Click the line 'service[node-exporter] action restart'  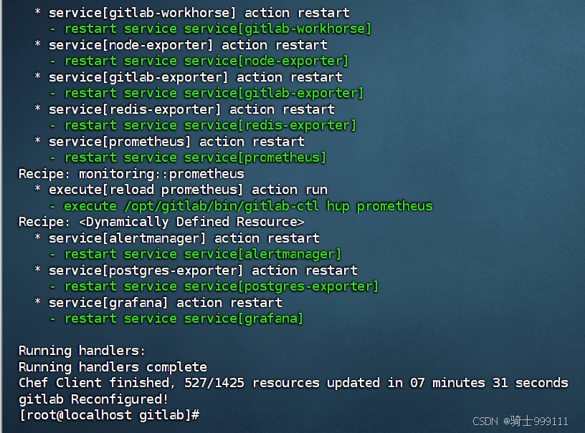tap(189, 45)
